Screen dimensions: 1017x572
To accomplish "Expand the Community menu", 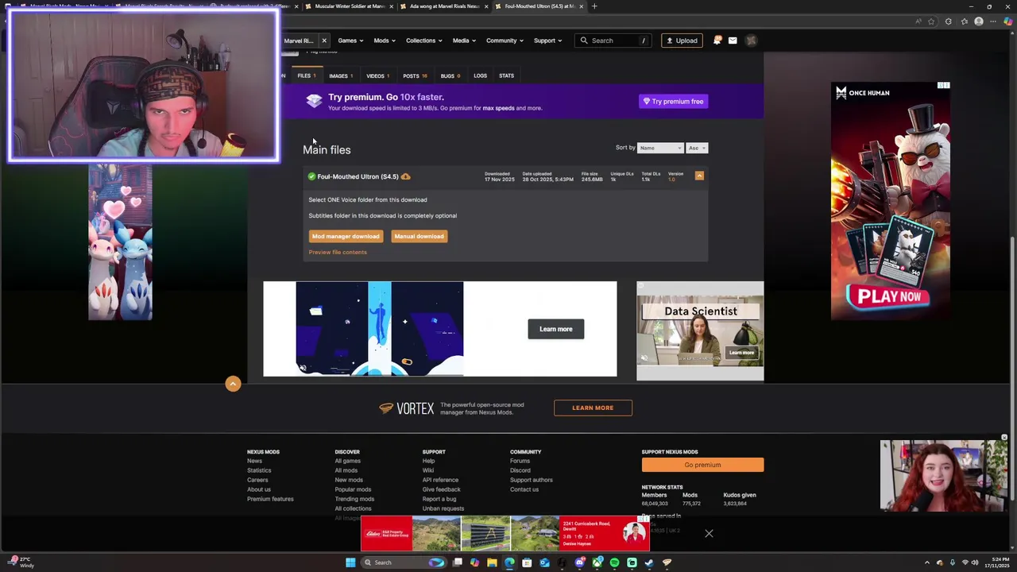I will [x=505, y=41].
